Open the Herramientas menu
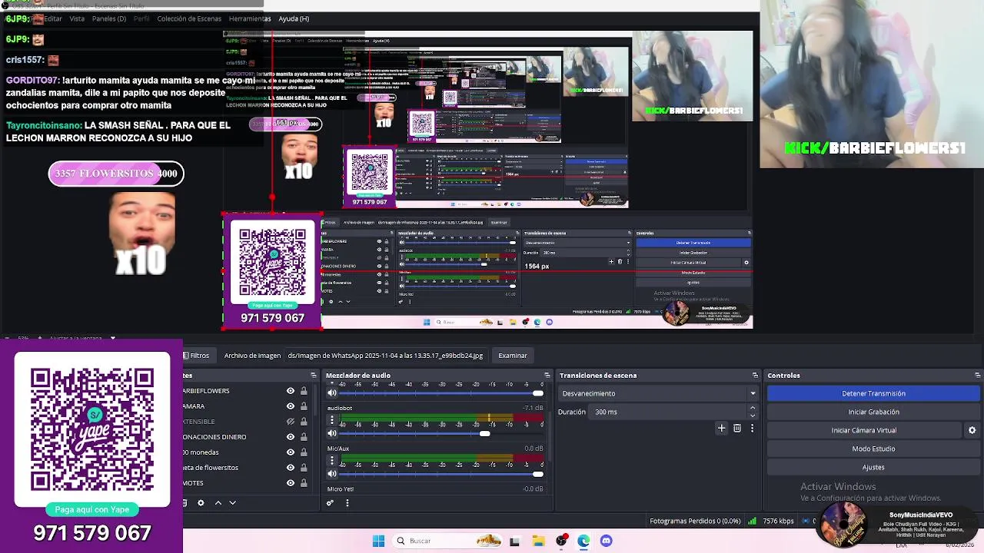This screenshot has height=553, width=984. click(x=249, y=18)
